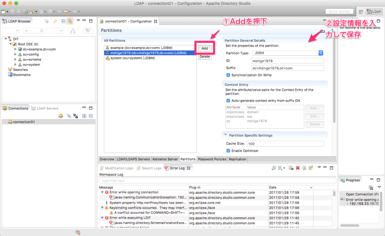Click red X Delete Log icon
The height and width of the screenshot is (236, 385).
(x=298, y=168)
